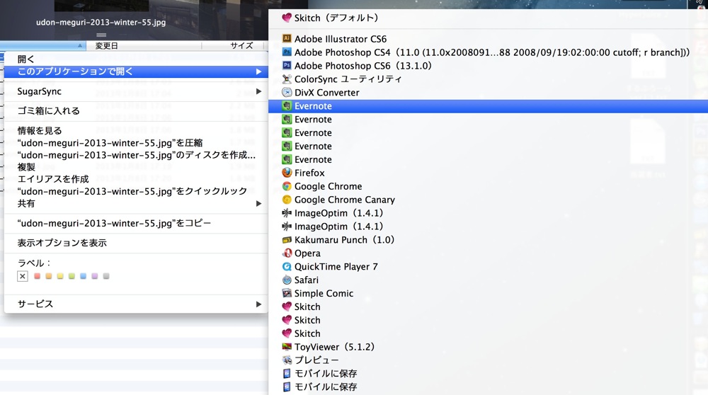Clear label with the X box
This screenshot has width=708, height=395.
coord(23,276)
